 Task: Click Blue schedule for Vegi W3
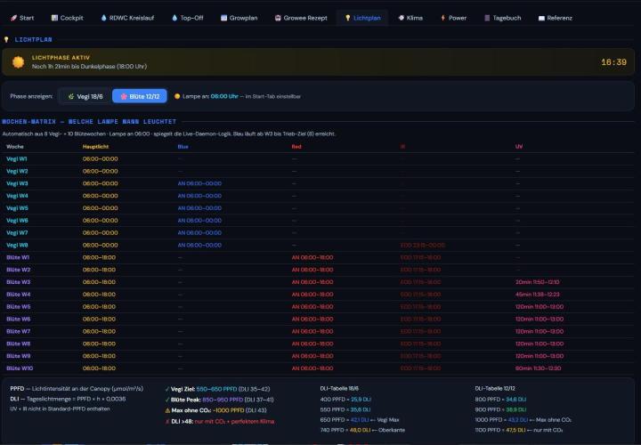pyautogui.click(x=199, y=183)
